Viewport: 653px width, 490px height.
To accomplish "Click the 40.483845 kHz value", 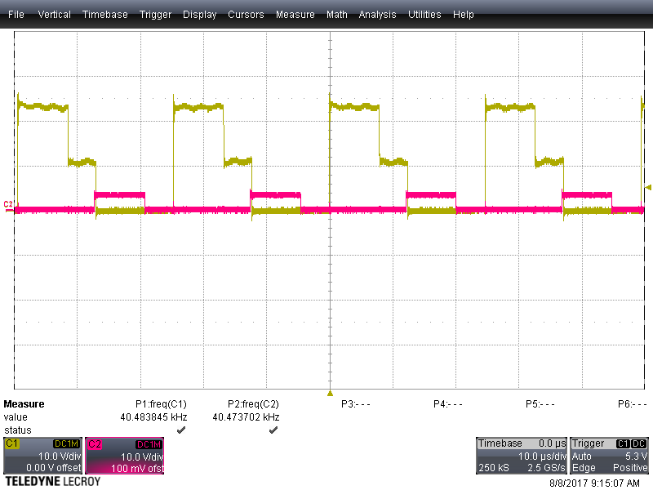I will (153, 417).
